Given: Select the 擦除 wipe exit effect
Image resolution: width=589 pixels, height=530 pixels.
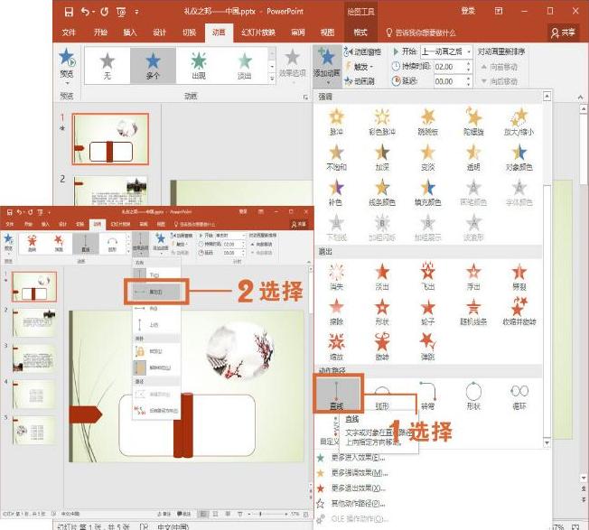Looking at the screenshot, I should pyautogui.click(x=336, y=311).
